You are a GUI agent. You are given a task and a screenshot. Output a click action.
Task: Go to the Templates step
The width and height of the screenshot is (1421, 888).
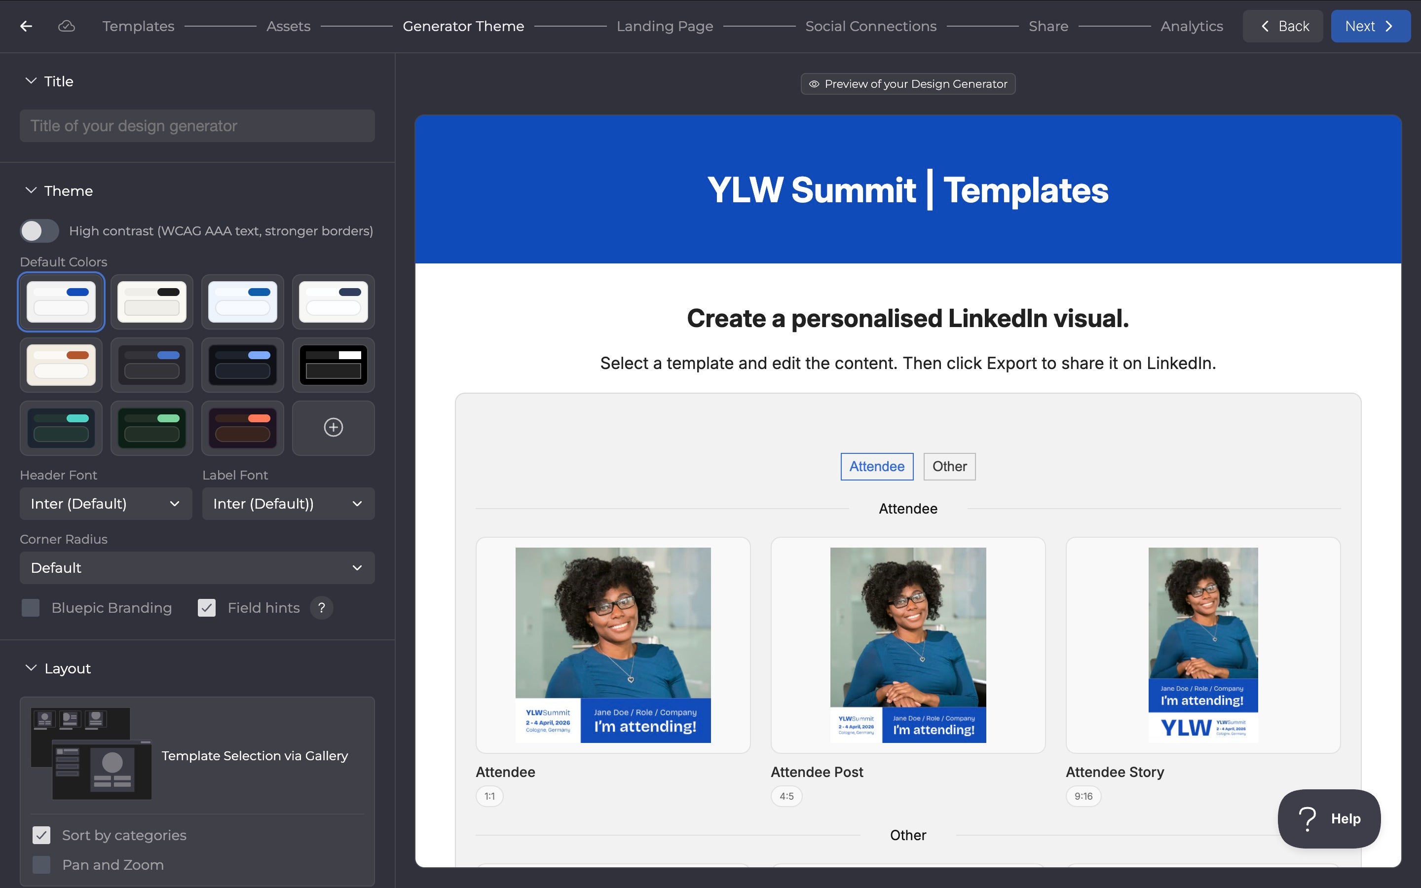click(x=138, y=26)
